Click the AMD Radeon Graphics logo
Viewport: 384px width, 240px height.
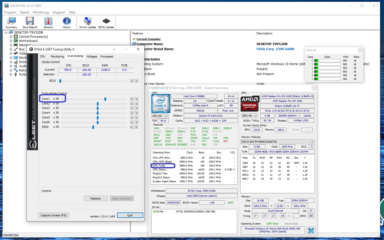(x=250, y=103)
